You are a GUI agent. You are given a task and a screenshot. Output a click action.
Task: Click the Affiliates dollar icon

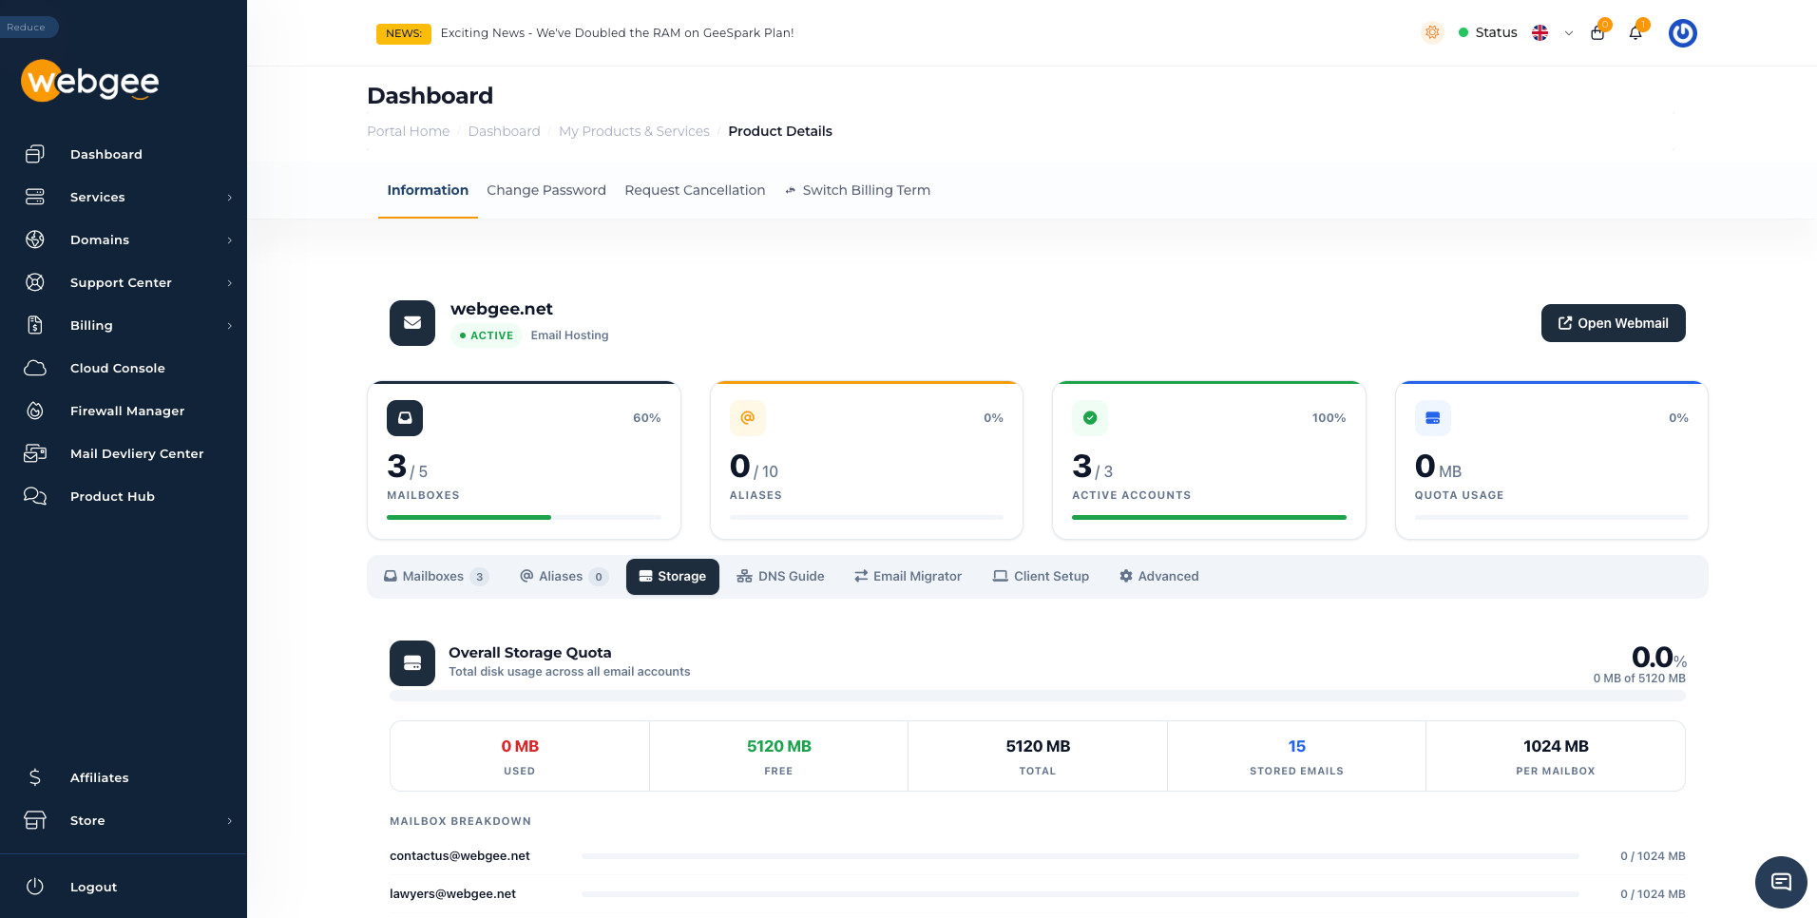(x=35, y=777)
